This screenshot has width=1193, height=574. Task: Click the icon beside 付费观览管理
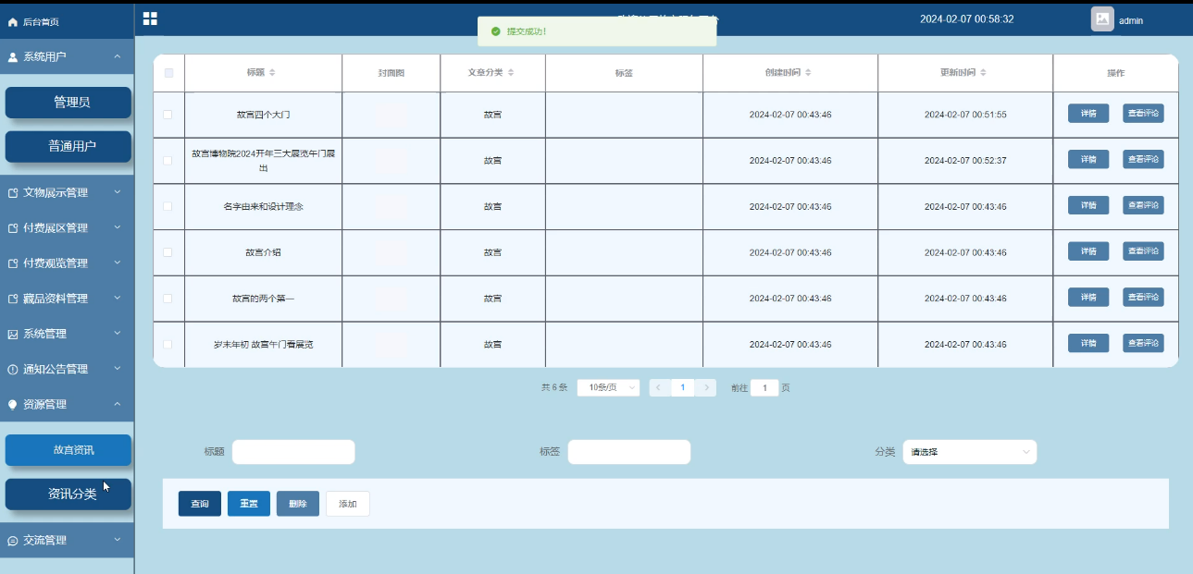coord(13,263)
